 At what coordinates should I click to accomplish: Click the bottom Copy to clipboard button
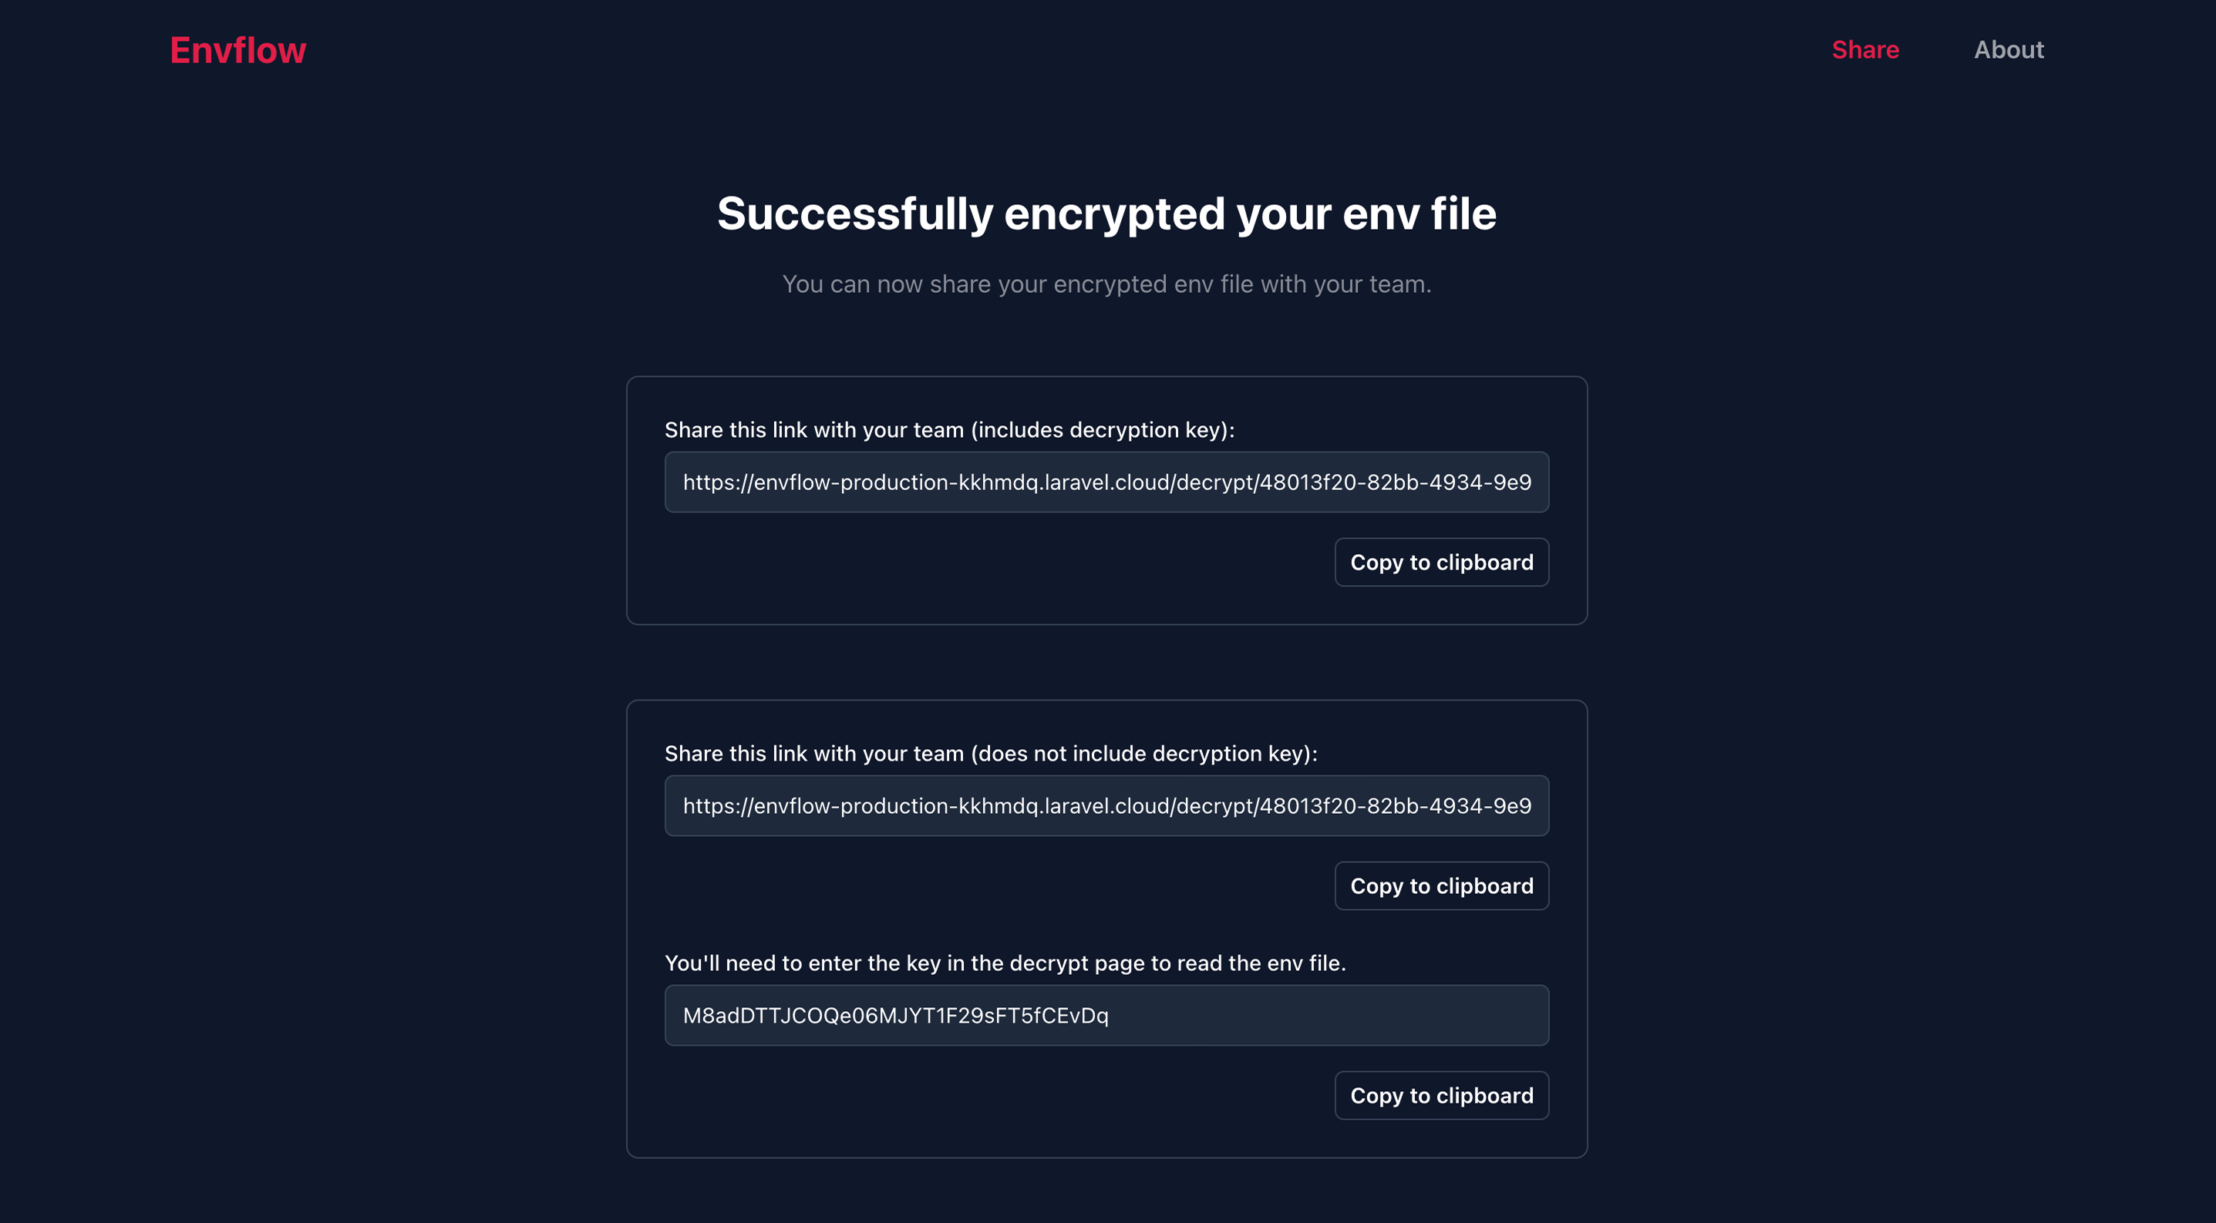(x=1441, y=1095)
